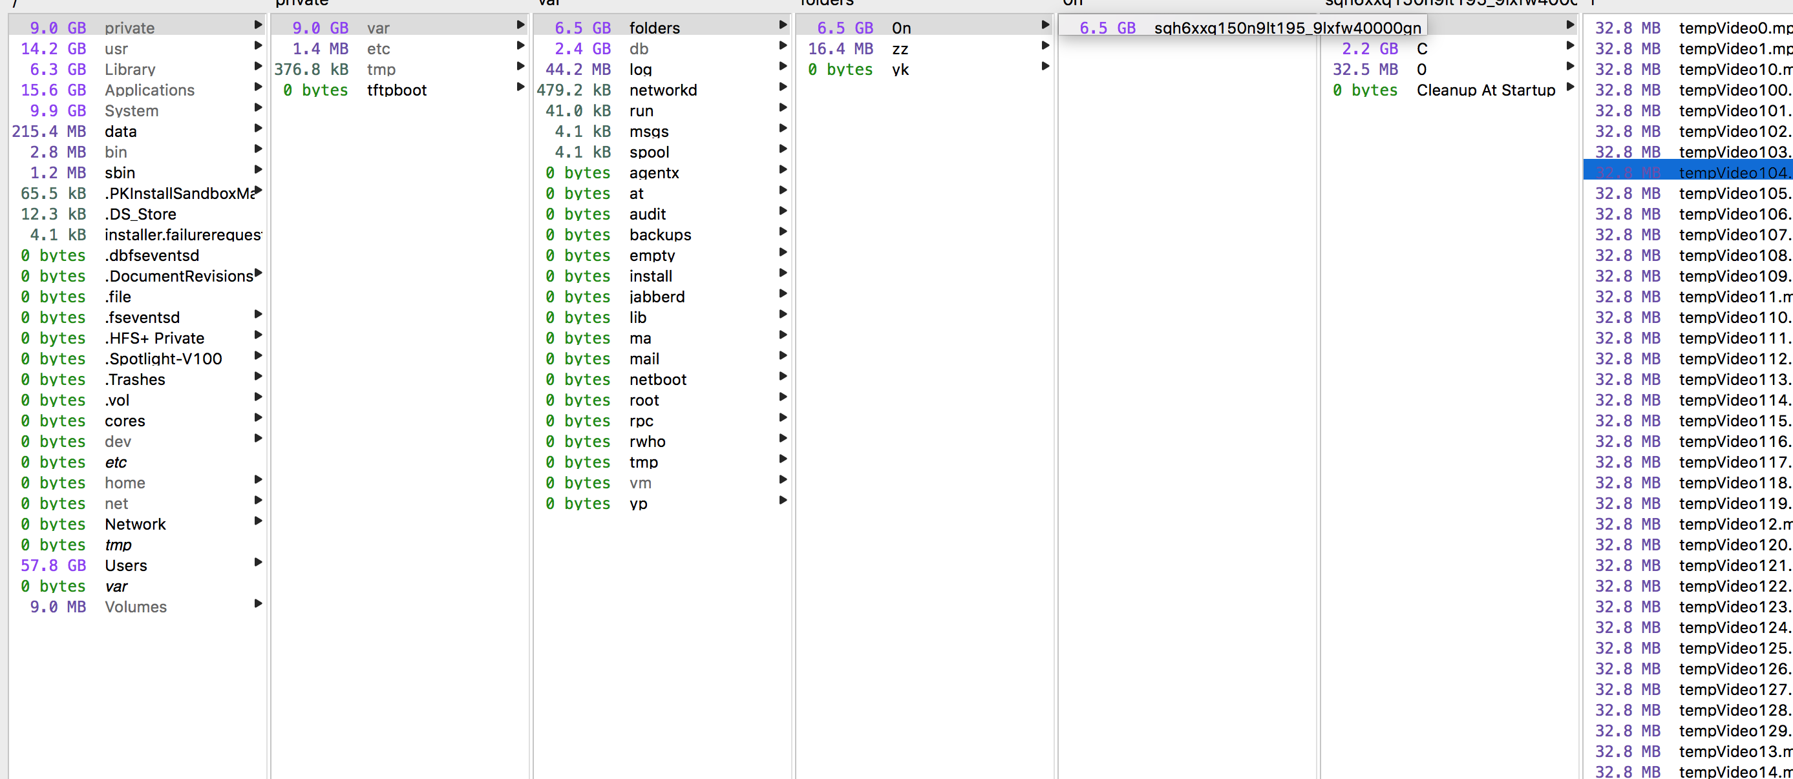
Task: Expand the Applications folder arrow
Action: [x=259, y=87]
